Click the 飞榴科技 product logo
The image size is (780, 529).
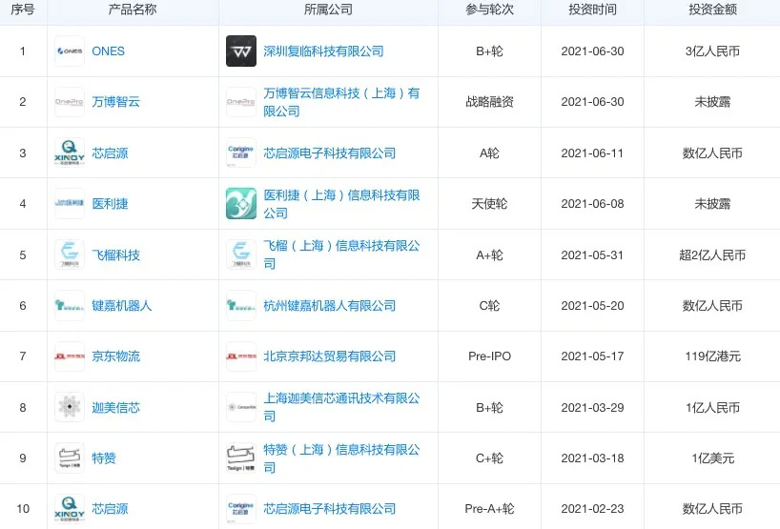point(70,254)
